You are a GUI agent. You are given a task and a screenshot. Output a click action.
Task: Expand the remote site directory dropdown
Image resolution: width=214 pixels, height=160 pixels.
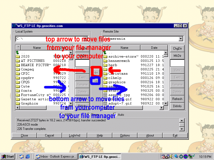(181, 39)
